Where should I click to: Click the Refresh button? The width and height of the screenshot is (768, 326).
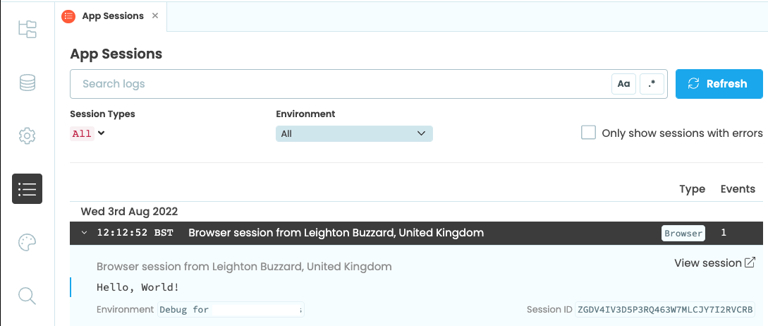[719, 84]
